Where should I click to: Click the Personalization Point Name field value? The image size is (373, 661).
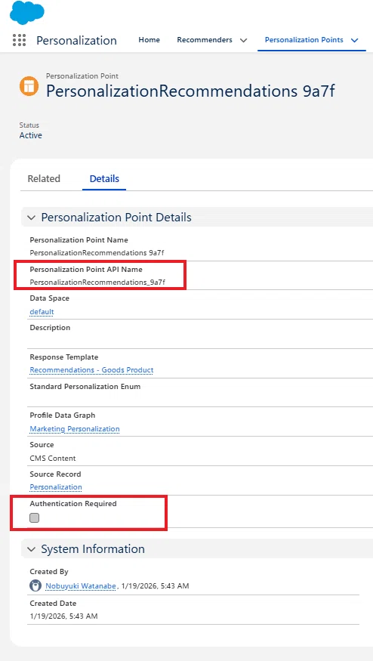point(97,252)
